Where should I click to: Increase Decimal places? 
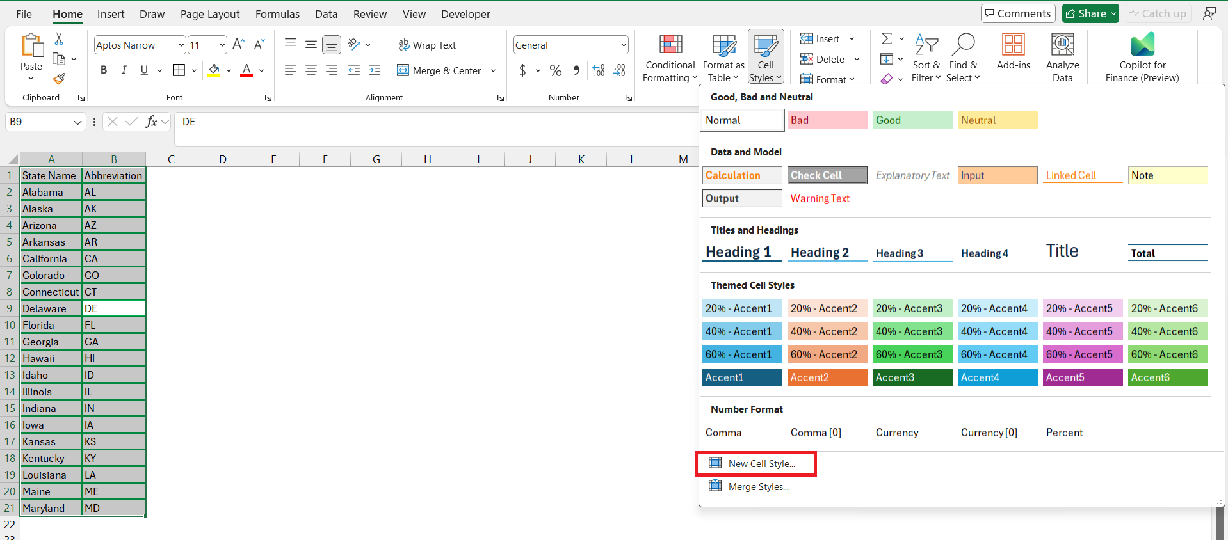pos(599,70)
